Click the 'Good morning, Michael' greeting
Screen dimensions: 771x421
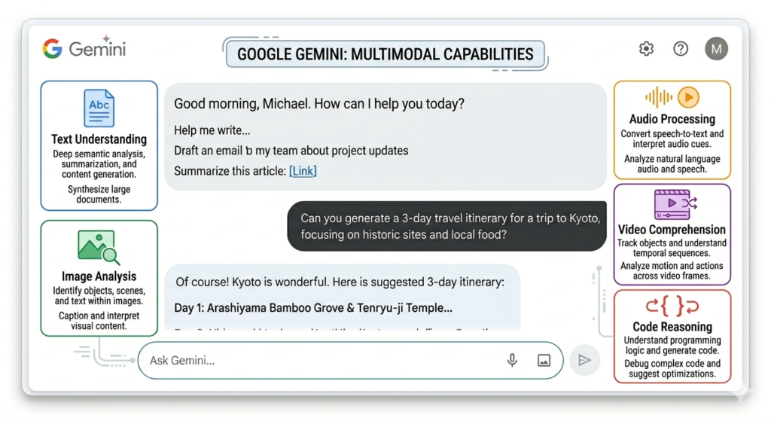point(319,104)
